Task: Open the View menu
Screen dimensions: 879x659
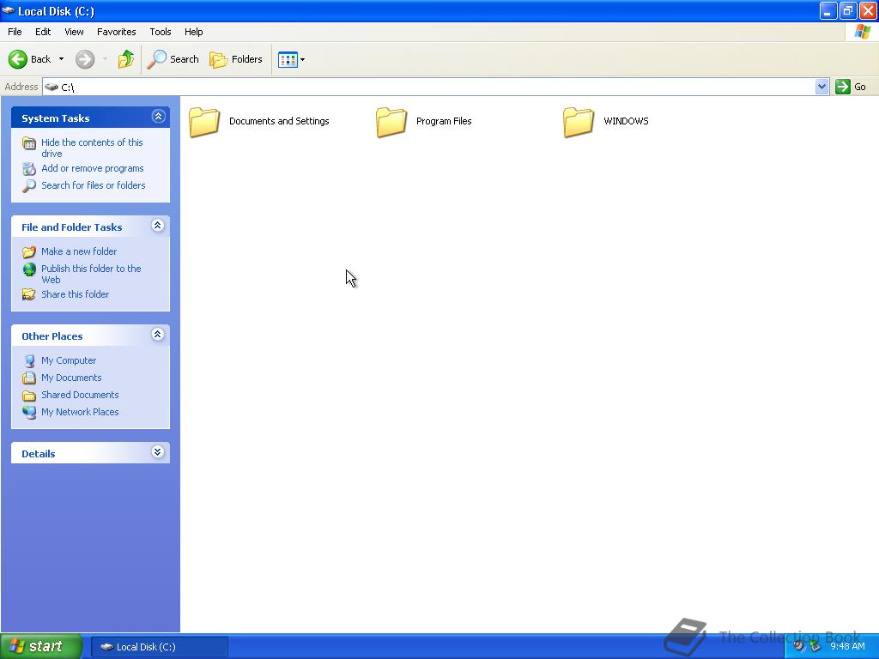Action: (x=74, y=32)
